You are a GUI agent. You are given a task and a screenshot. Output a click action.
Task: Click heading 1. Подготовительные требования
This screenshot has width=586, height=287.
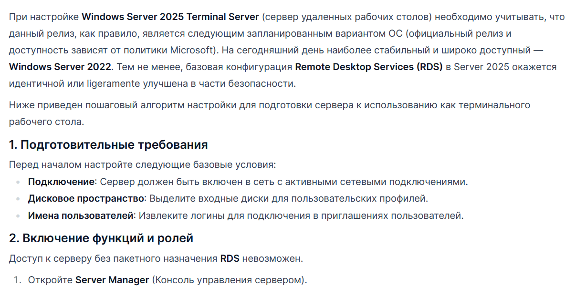108,144
